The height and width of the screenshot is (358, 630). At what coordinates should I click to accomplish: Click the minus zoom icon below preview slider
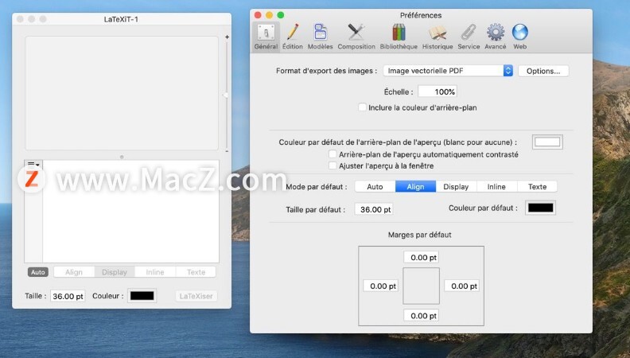coord(227,151)
